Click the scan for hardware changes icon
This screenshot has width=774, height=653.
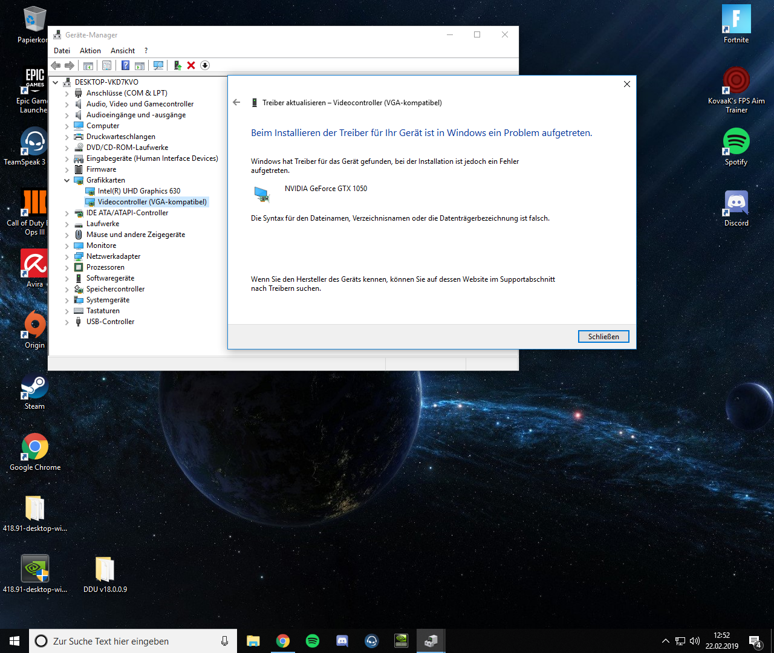coord(158,65)
